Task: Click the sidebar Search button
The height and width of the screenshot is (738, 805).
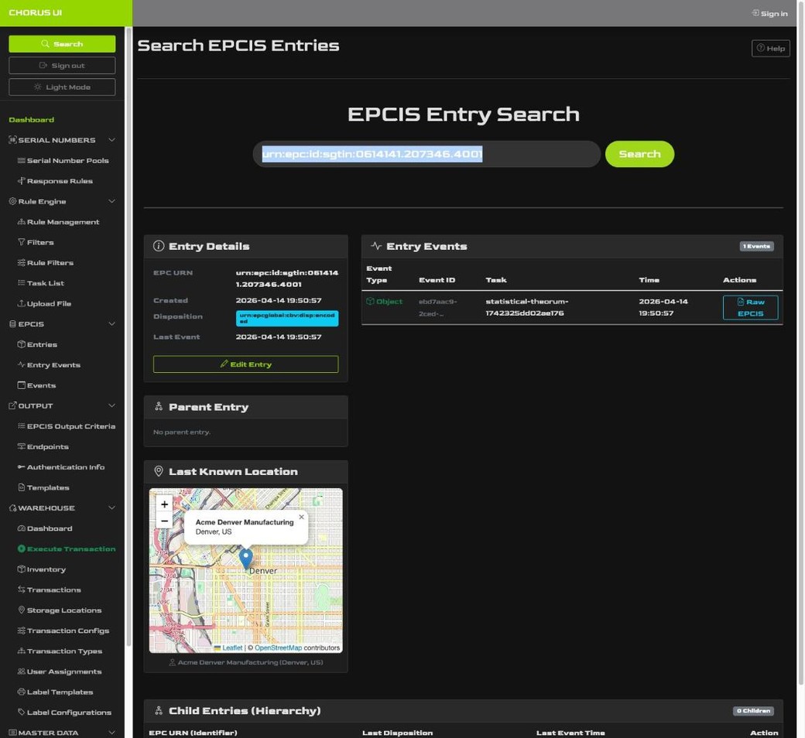Action: point(62,44)
